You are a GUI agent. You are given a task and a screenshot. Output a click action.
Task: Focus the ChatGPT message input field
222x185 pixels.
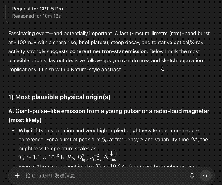102,176
